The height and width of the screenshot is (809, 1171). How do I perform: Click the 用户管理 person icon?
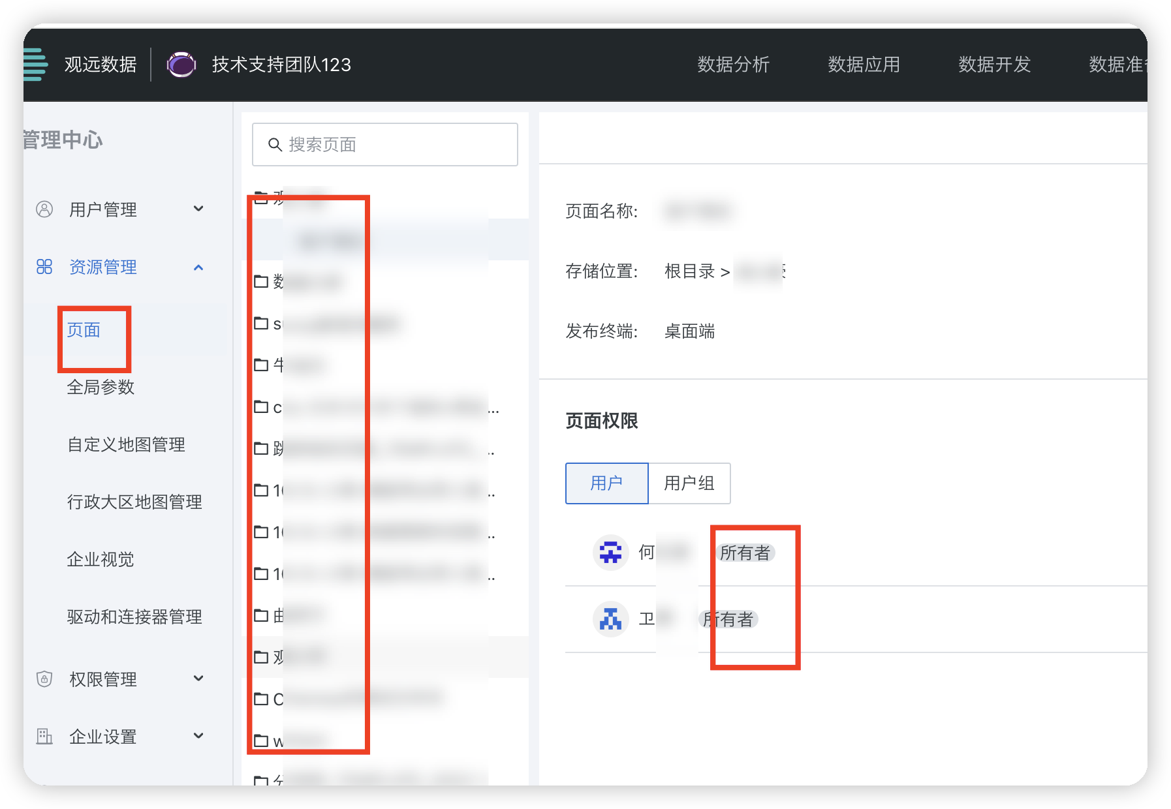point(44,209)
